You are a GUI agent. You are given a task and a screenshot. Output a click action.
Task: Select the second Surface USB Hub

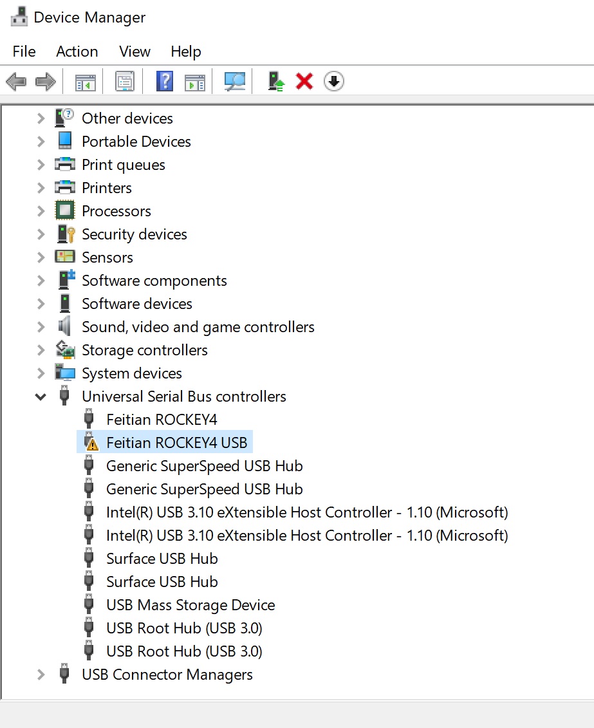[162, 582]
